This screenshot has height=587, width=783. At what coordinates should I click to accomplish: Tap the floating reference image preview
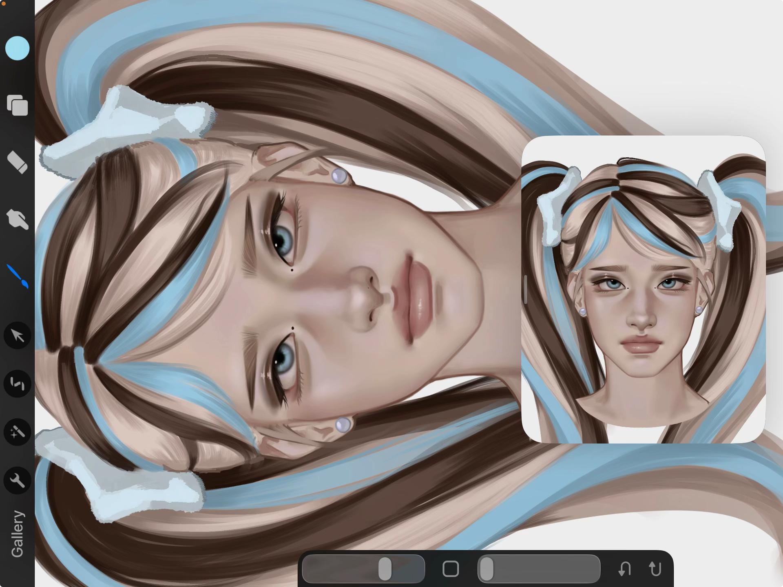pos(644,289)
